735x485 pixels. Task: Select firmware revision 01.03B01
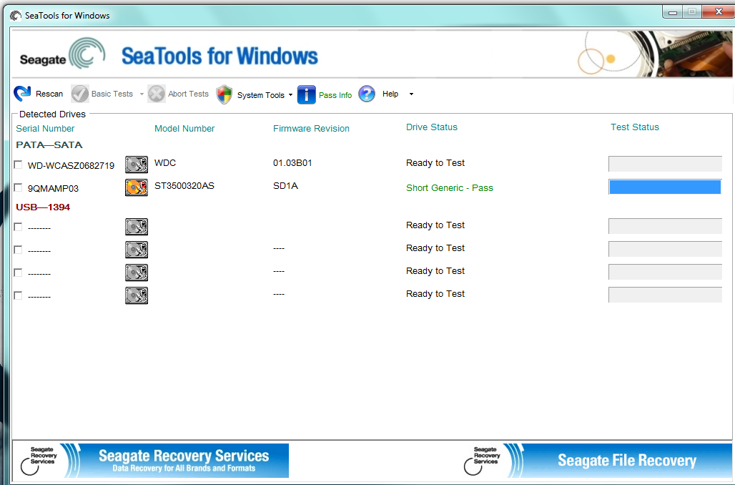coord(292,163)
